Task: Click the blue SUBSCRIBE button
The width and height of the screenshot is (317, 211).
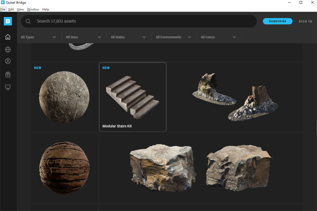Action: click(x=278, y=21)
